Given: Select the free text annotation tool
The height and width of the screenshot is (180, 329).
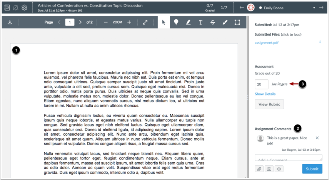Looking at the screenshot, I should tap(200, 22).
